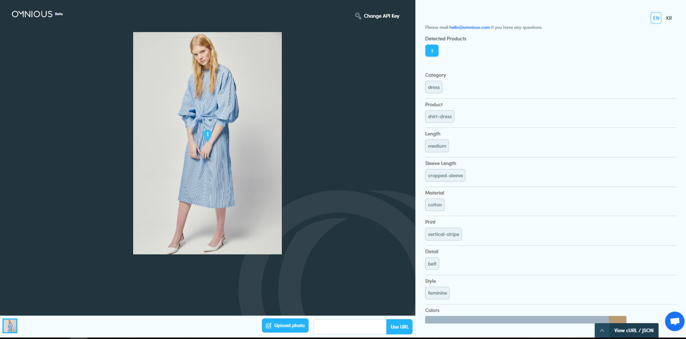The height and width of the screenshot is (339, 686).
Task: Expand the View cURL / JSON panel arrow
Action: tap(602, 330)
